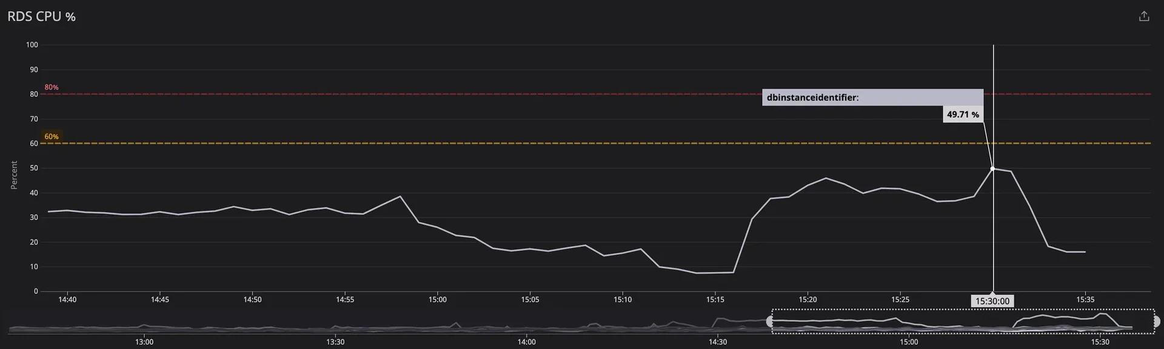
Task: Click the 15:05 x-axis tick label
Action: click(530, 299)
